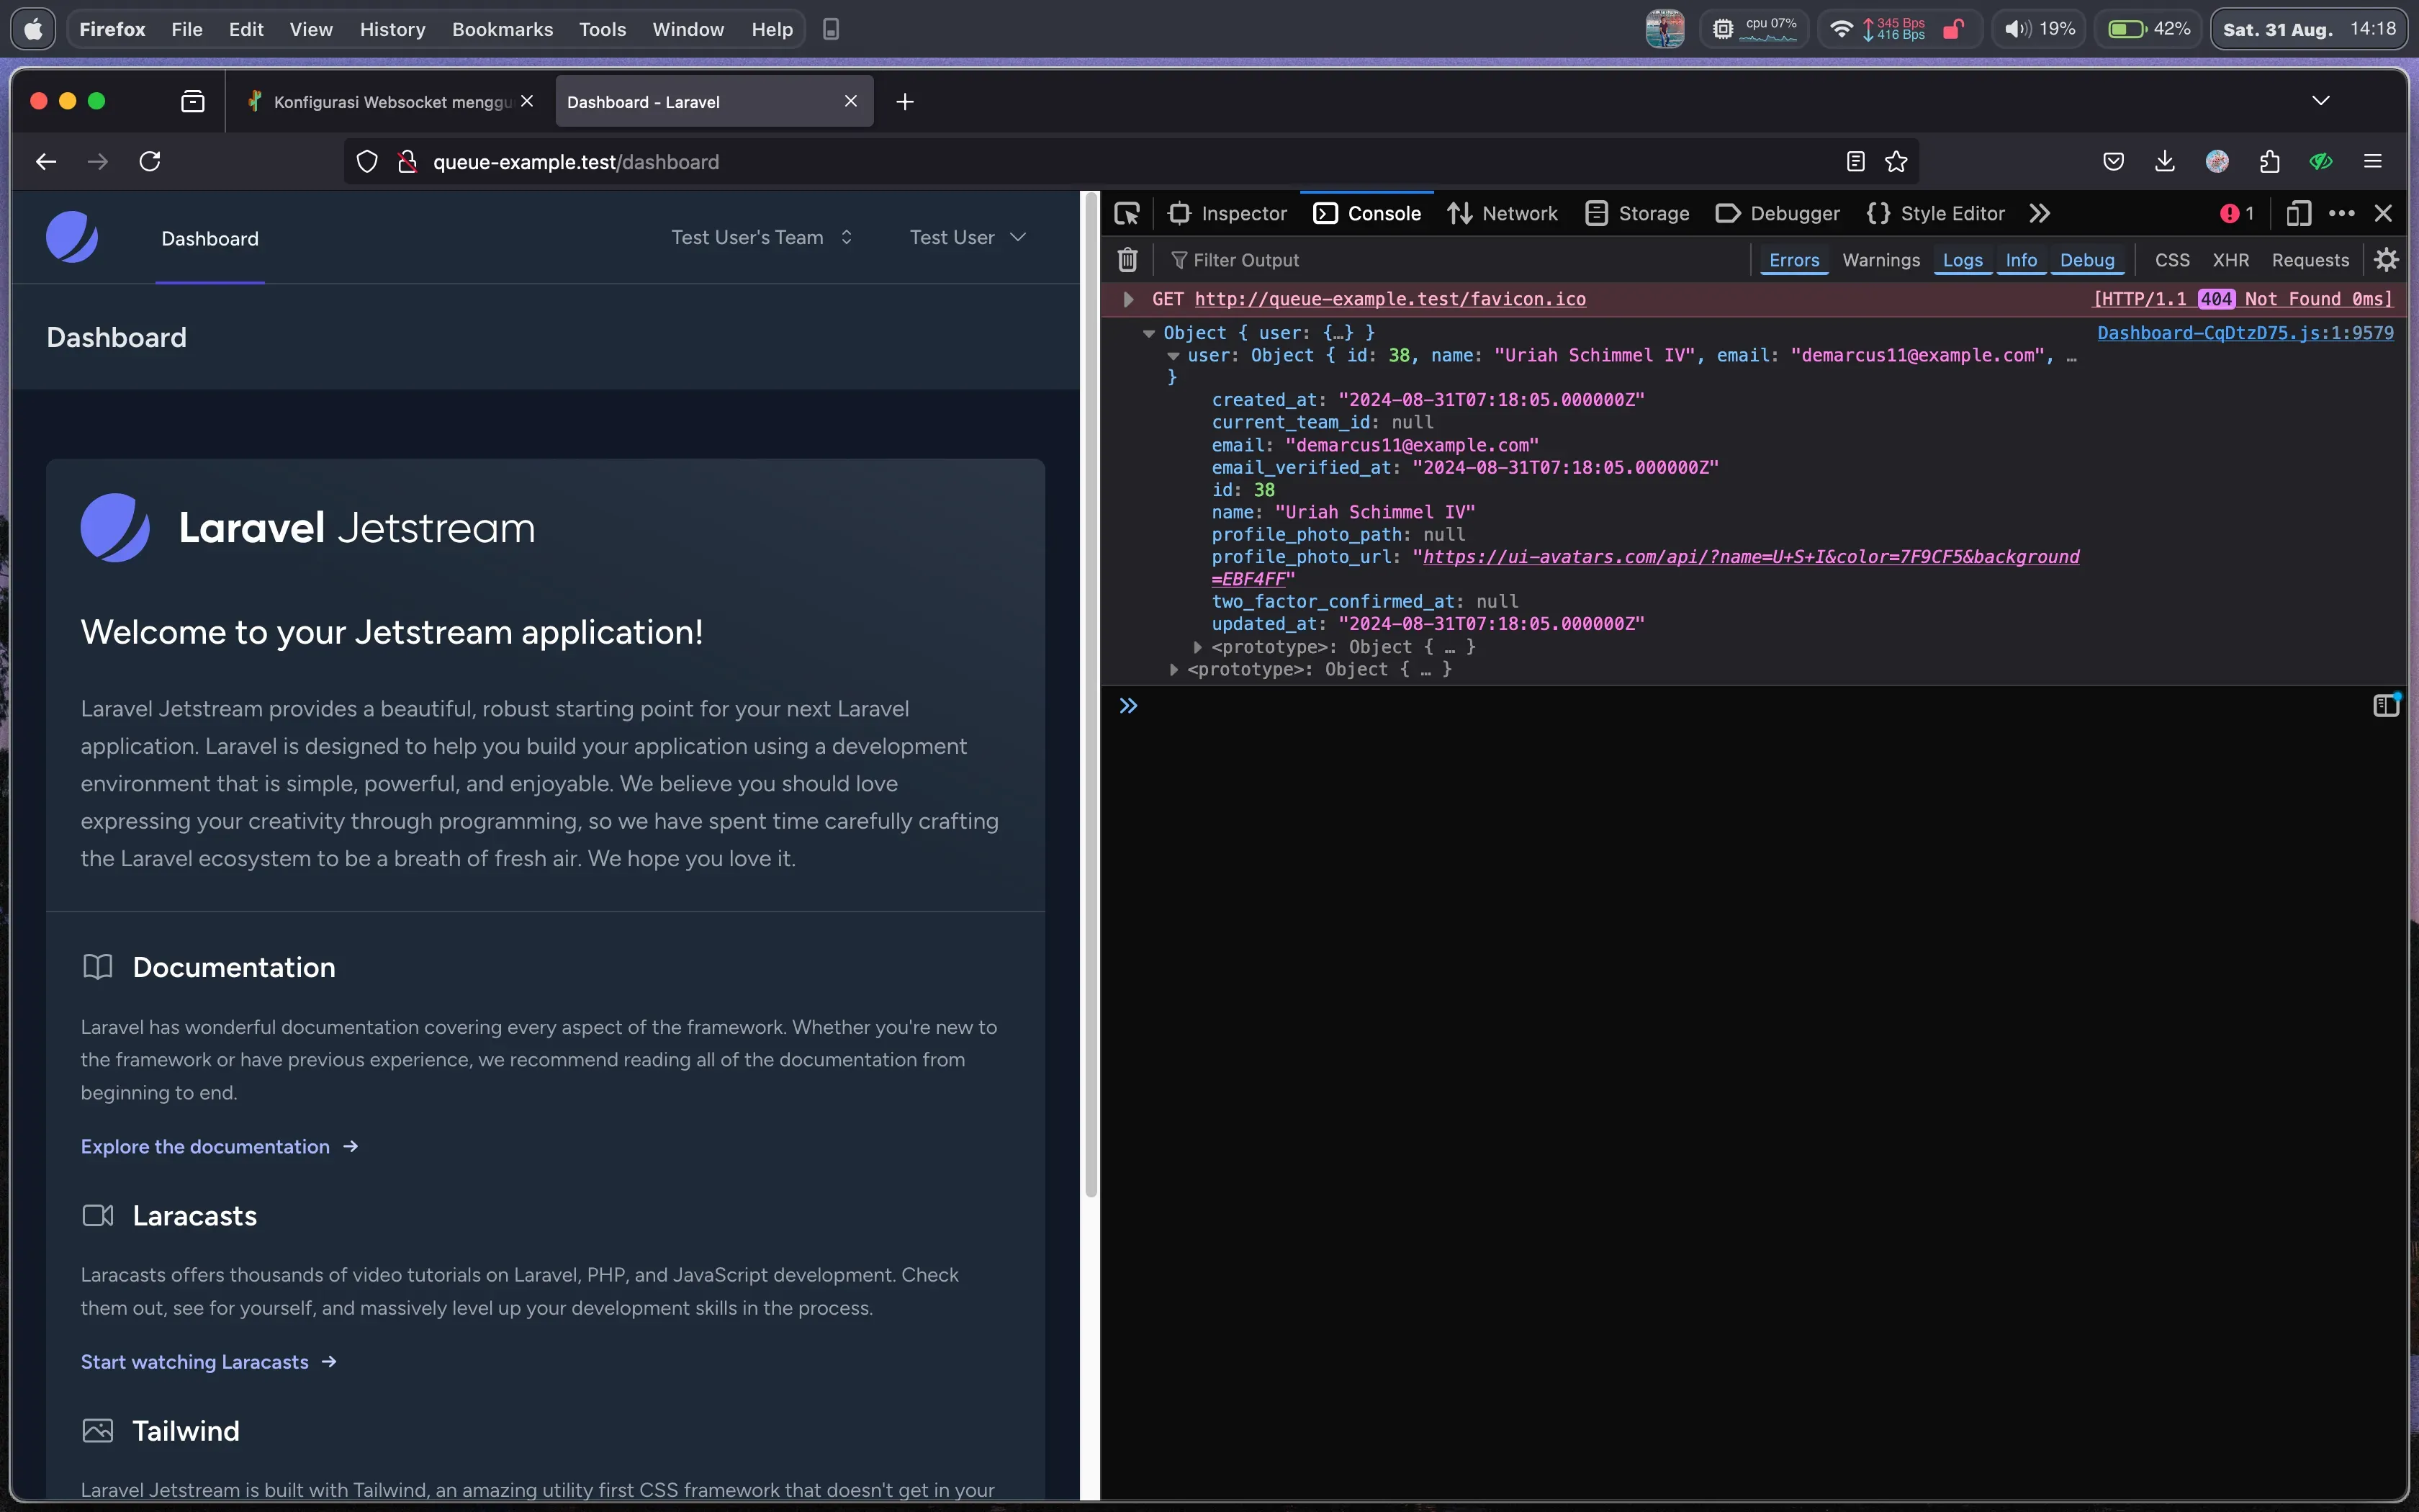Go back to previous page

tap(46, 161)
